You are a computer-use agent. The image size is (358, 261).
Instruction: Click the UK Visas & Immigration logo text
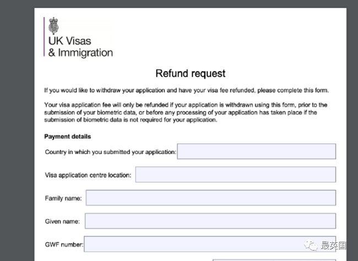pos(80,47)
